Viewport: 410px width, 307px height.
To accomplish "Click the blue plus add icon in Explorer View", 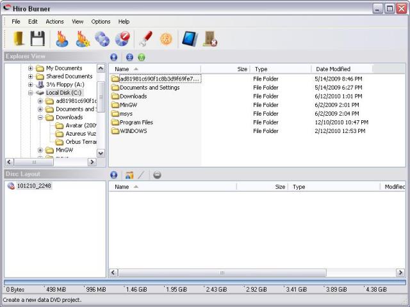I will click(x=129, y=57).
